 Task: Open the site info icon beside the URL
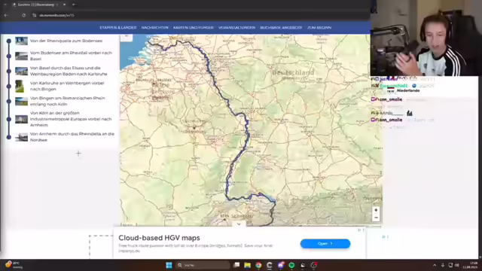(x=35, y=15)
